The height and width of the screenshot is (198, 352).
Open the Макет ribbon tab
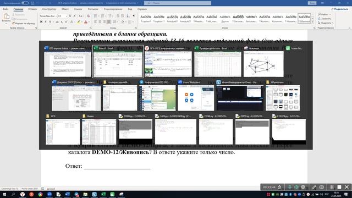(x=65, y=9)
